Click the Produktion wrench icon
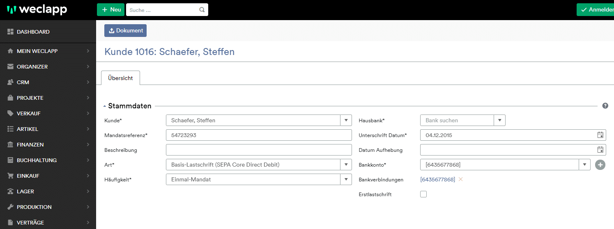 [11, 207]
